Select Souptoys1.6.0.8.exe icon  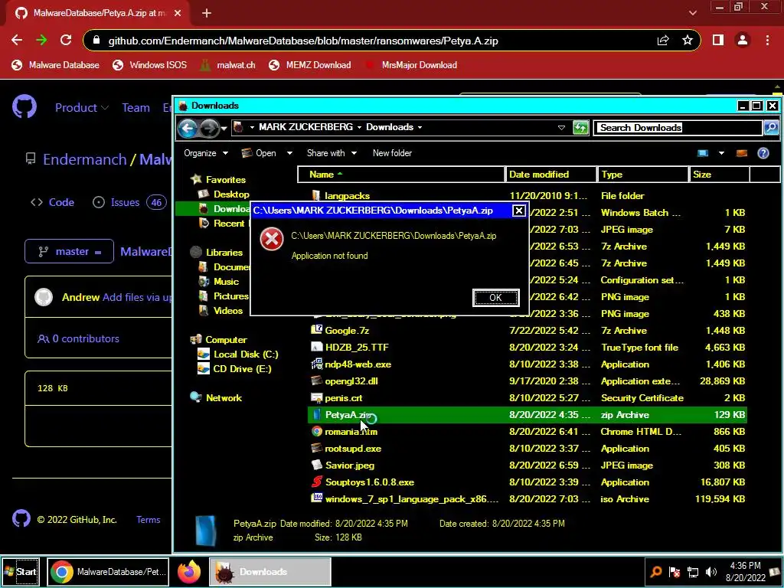[x=316, y=482]
